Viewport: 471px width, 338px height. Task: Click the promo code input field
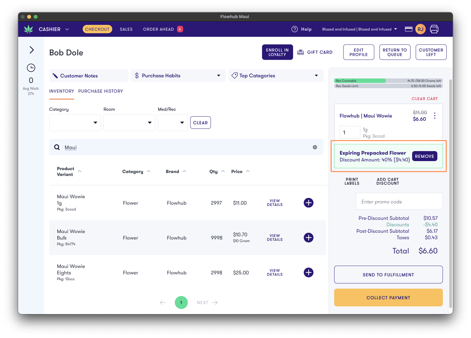pyautogui.click(x=399, y=201)
